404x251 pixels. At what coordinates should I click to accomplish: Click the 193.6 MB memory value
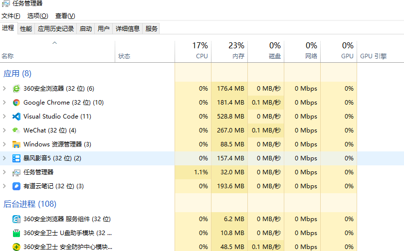point(230,186)
